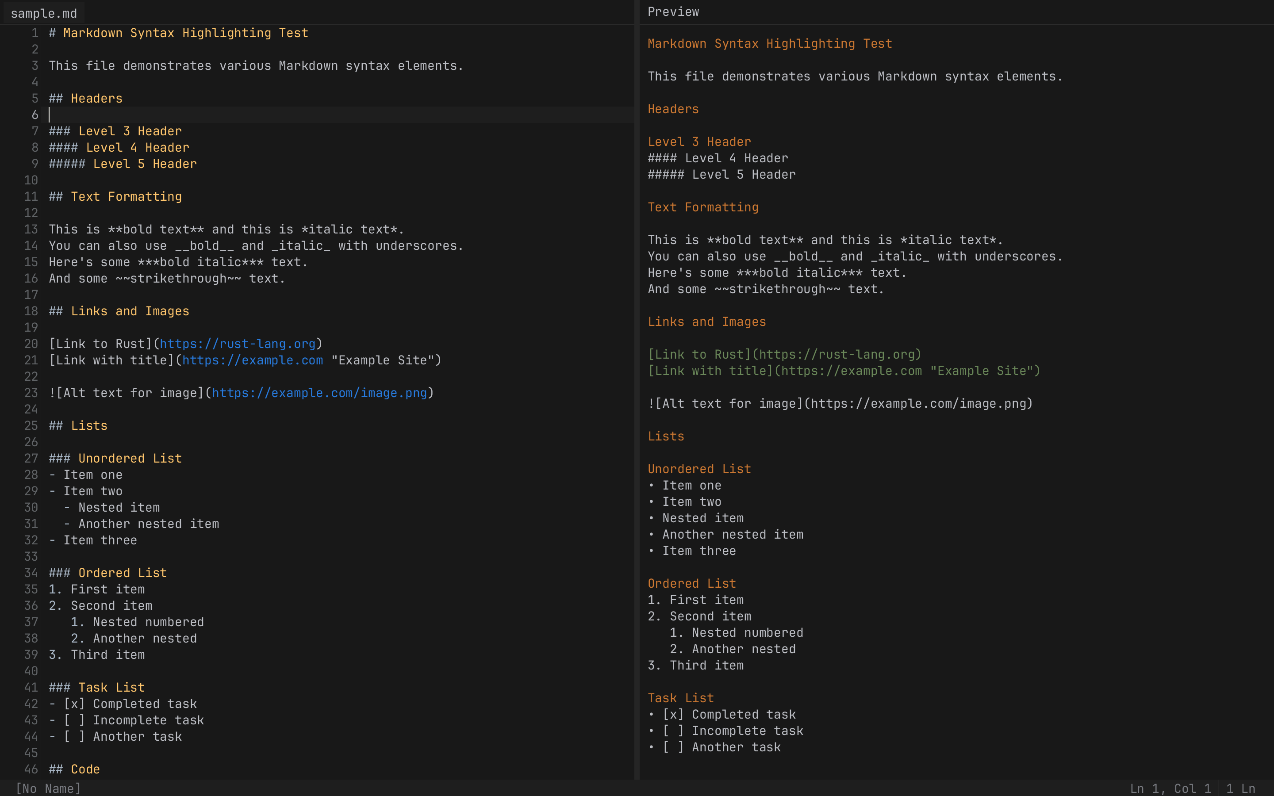Switch to the sample.md tab
Screen dimensions: 1274x796
43,13
